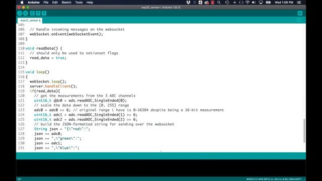
Task: Click the Upload sketch button
Action: (26, 14)
